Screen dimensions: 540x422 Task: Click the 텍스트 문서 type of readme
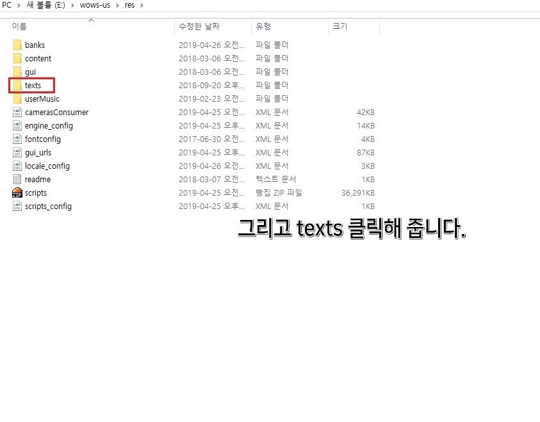[x=275, y=180]
